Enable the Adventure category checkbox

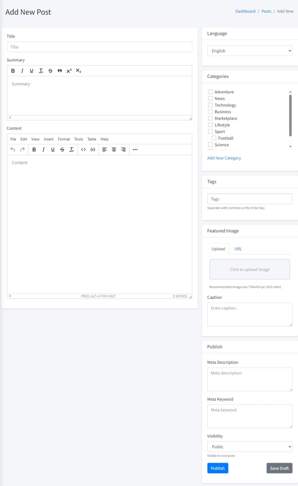(210, 92)
